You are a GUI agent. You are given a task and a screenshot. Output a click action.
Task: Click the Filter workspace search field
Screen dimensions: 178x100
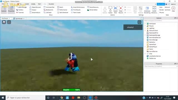(161, 21)
